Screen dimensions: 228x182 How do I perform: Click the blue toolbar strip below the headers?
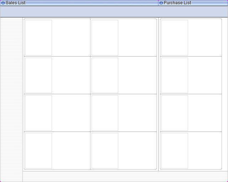pyautogui.click(x=114, y=12)
